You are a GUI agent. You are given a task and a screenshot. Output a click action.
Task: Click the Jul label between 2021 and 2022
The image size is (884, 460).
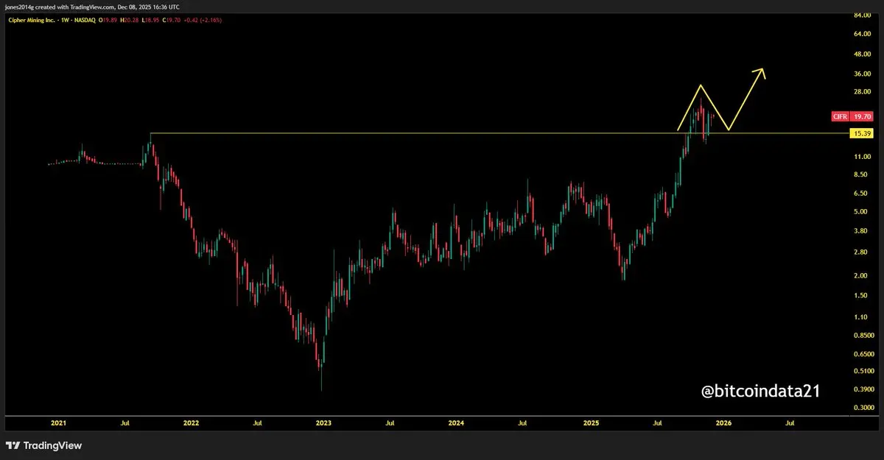point(124,423)
